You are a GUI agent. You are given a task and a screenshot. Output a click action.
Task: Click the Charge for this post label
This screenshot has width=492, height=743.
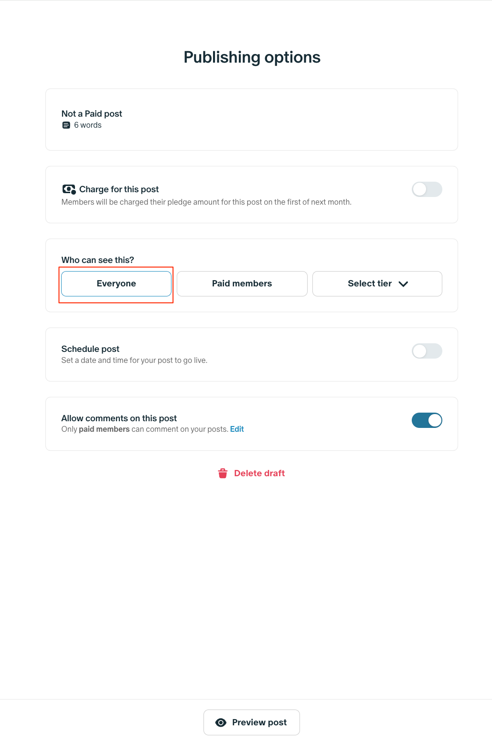coord(119,189)
